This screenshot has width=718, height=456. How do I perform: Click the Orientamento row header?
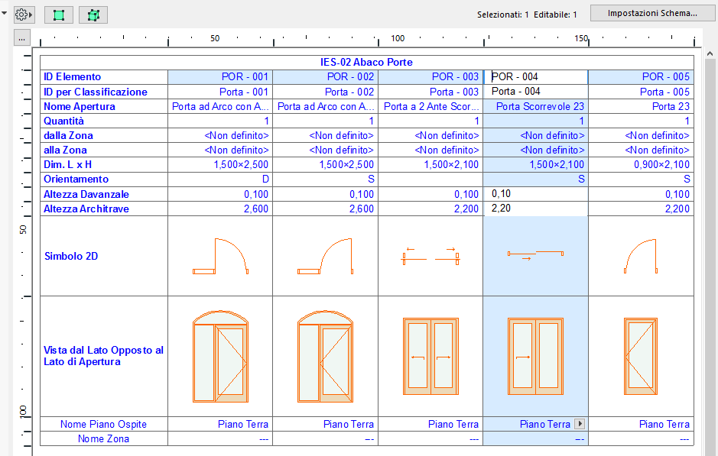point(104,179)
